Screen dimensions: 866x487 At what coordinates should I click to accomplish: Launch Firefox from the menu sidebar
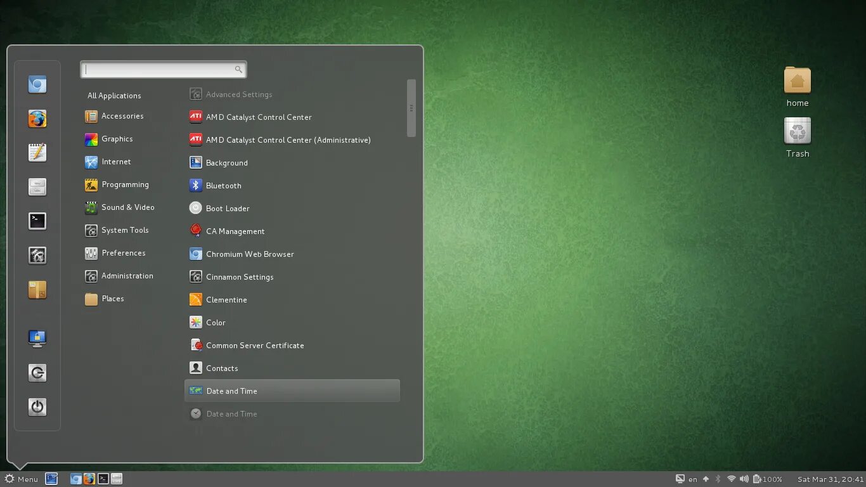pyautogui.click(x=37, y=119)
